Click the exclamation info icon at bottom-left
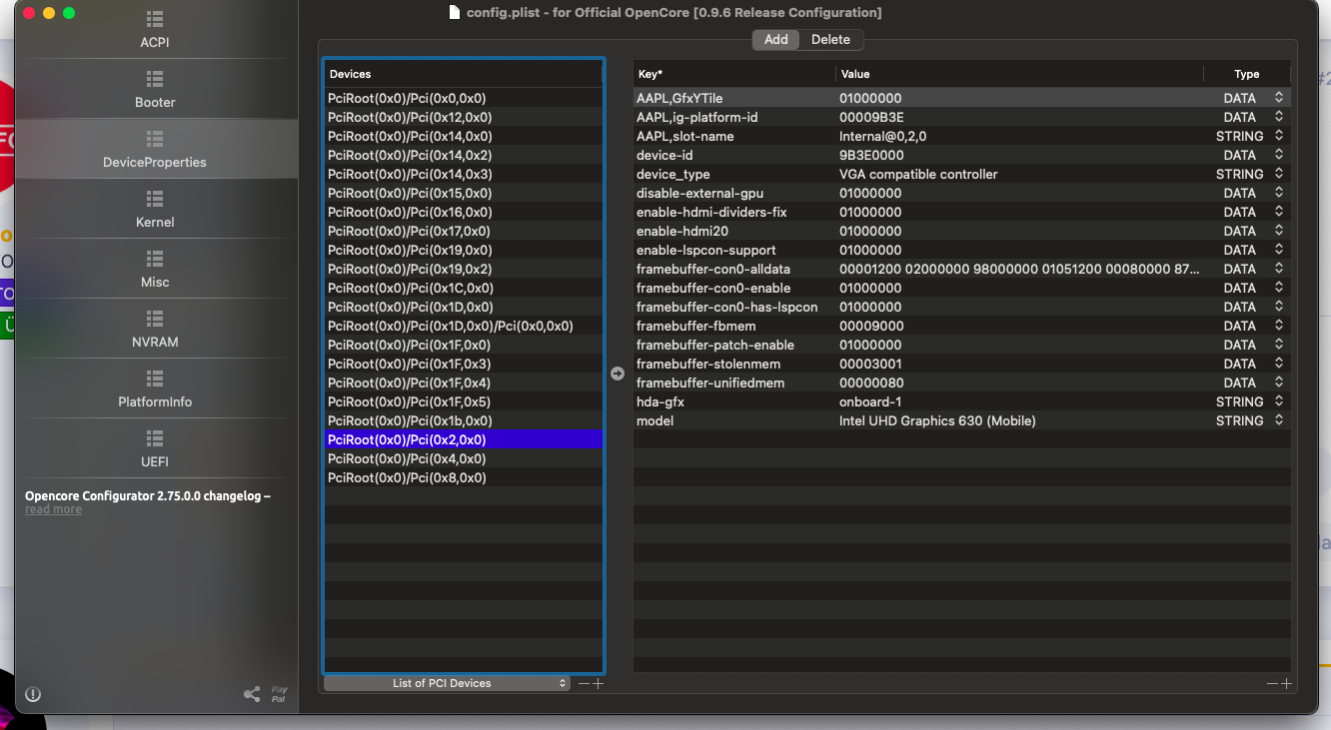Screen dimensions: 1331x730 pyautogui.click(x=33, y=694)
